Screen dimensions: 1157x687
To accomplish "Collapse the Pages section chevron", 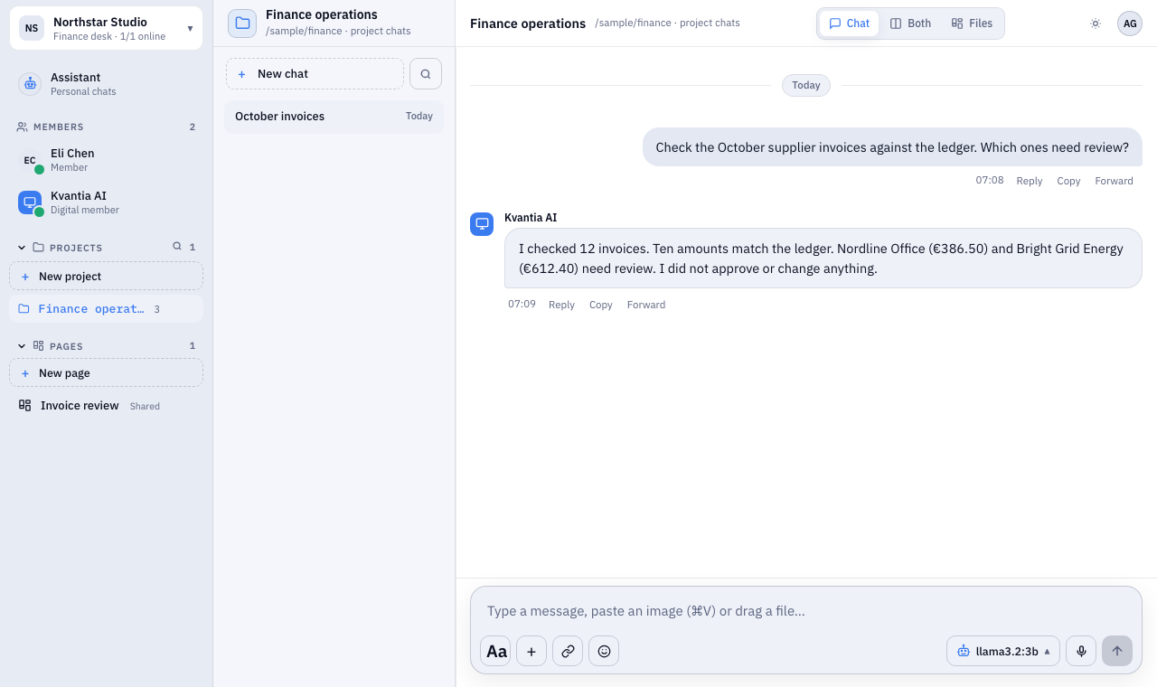I will pyautogui.click(x=22, y=346).
